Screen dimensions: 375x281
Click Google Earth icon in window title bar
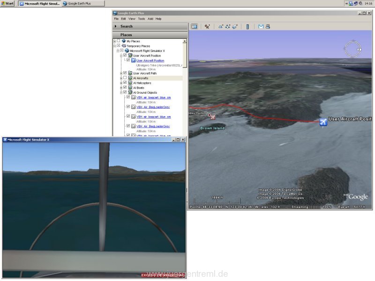[x=115, y=13]
